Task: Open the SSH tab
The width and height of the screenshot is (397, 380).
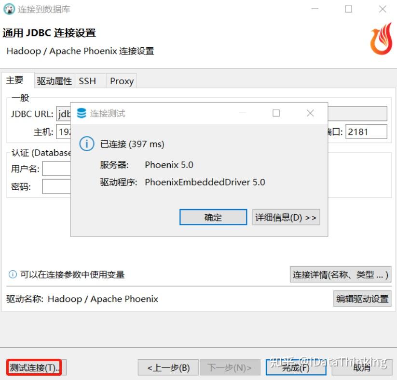Action: [x=87, y=81]
